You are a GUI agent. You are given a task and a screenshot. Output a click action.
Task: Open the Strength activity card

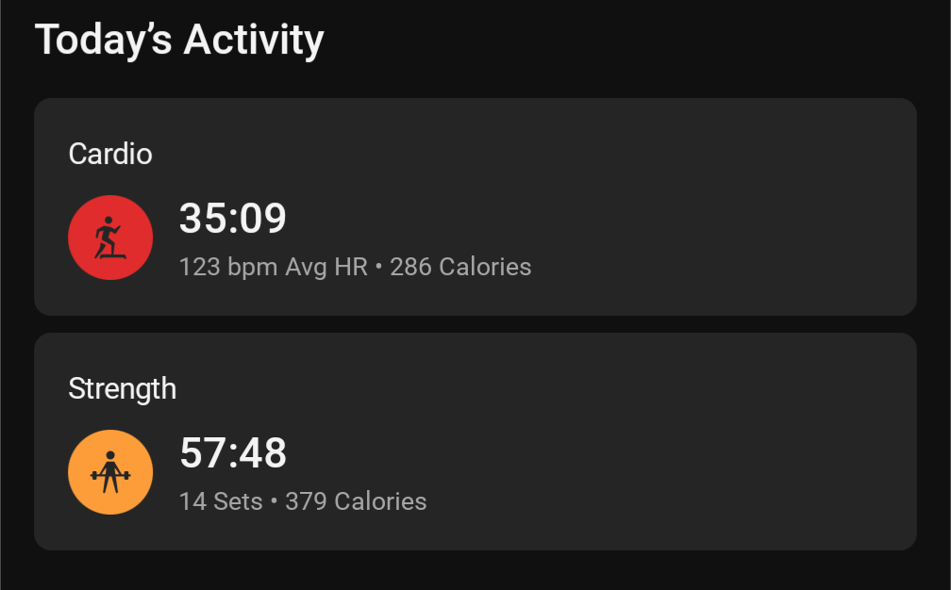475,442
